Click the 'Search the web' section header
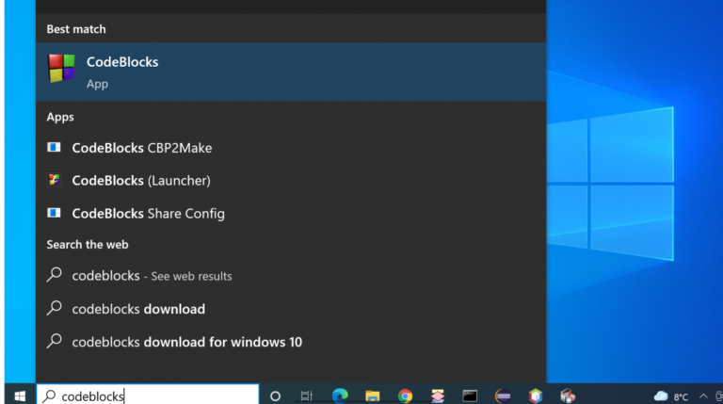723x404 pixels. coord(88,245)
